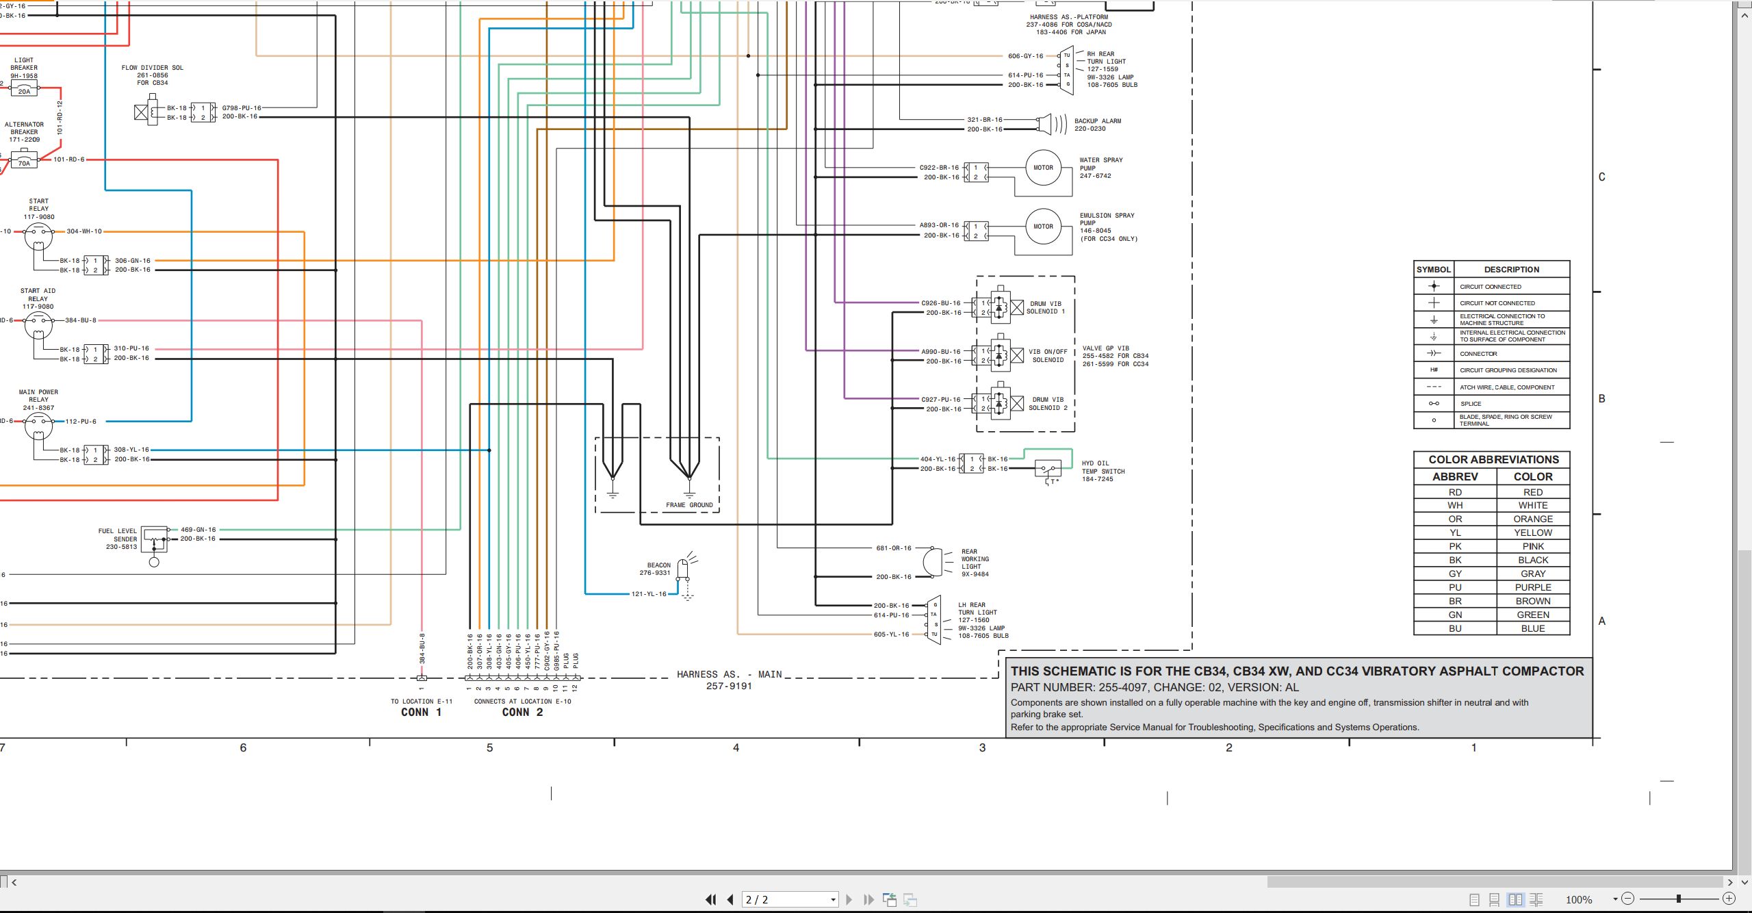
Task: Click the BROWN cell in color table
Action: tap(1533, 601)
